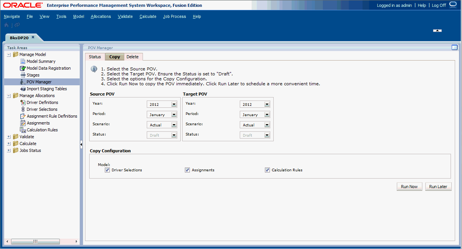This screenshot has width=462, height=249.
Task: Click the Jobs Status folder icon
Action: tap(16, 150)
